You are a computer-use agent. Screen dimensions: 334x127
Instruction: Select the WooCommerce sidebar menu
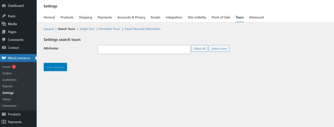coord(18,58)
